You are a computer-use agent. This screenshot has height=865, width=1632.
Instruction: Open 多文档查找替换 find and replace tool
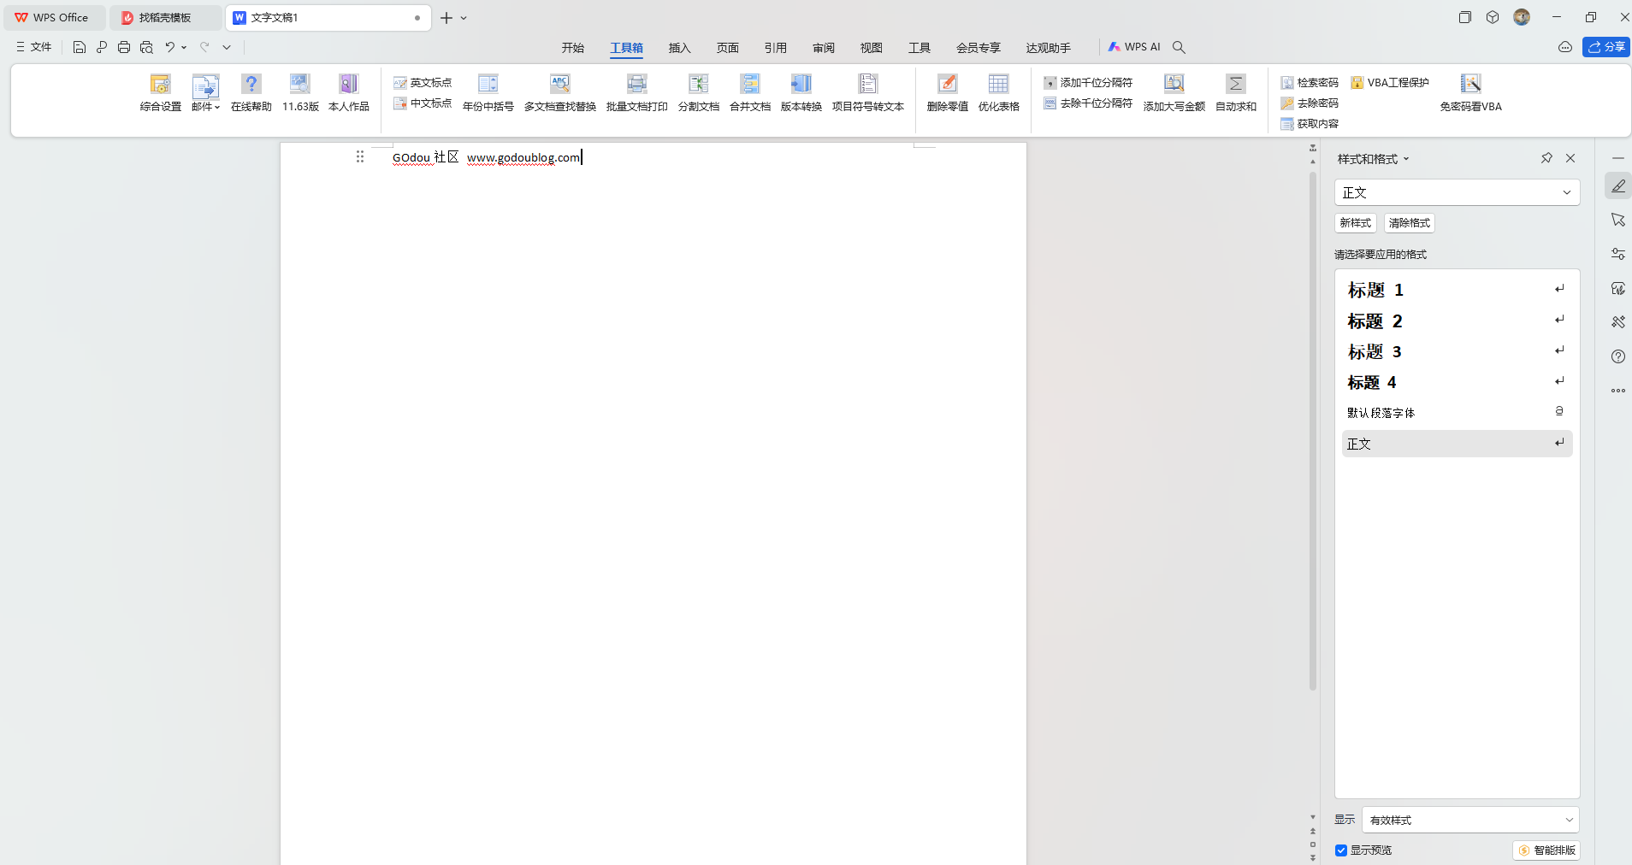(x=559, y=85)
